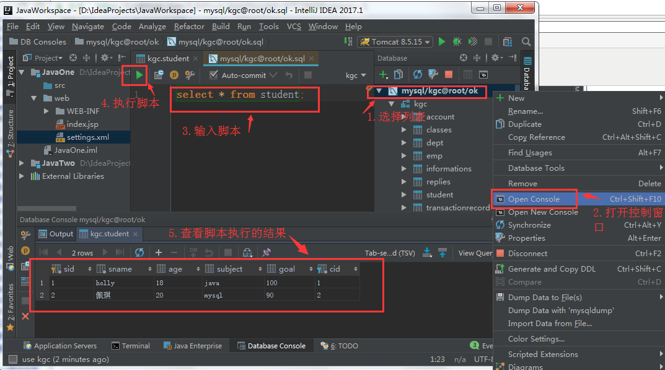Open the VCS menu
The height and width of the screenshot is (370, 665).
click(294, 26)
